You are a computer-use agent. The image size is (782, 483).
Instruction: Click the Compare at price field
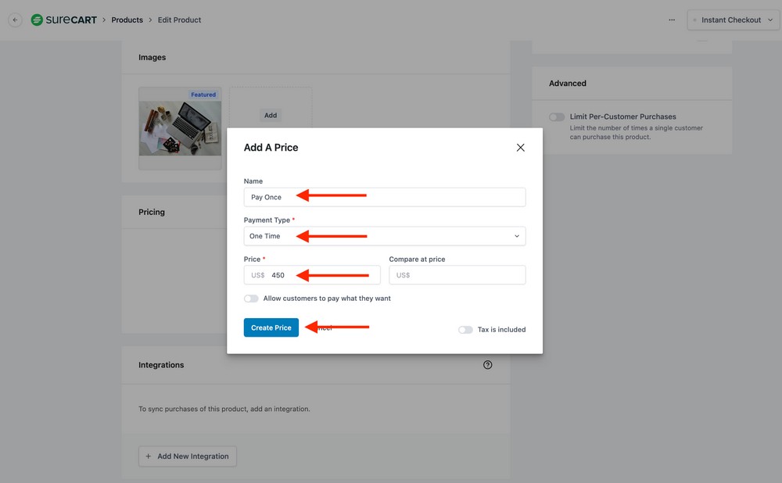[457, 274]
